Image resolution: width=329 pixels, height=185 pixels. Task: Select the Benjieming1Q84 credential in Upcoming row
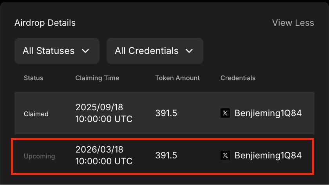point(268,156)
